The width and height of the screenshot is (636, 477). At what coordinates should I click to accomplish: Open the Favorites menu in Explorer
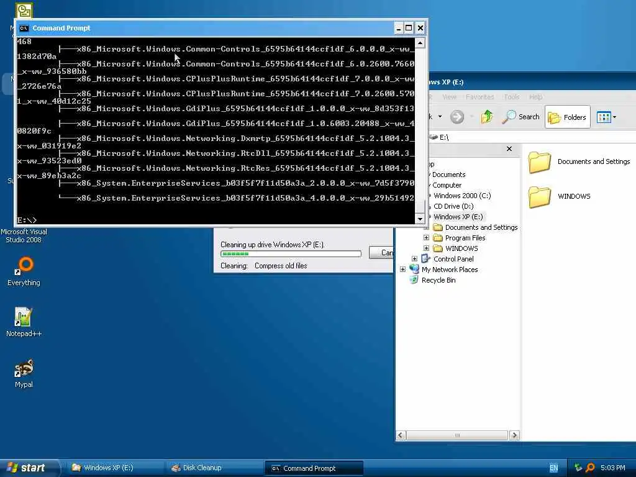pos(480,97)
